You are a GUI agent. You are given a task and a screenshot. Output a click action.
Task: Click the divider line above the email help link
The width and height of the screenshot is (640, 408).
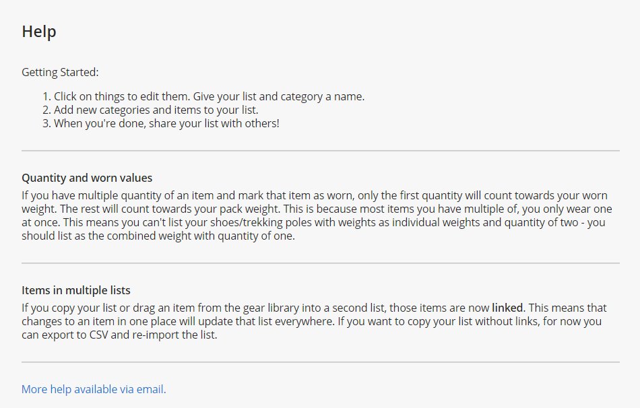[321, 362]
